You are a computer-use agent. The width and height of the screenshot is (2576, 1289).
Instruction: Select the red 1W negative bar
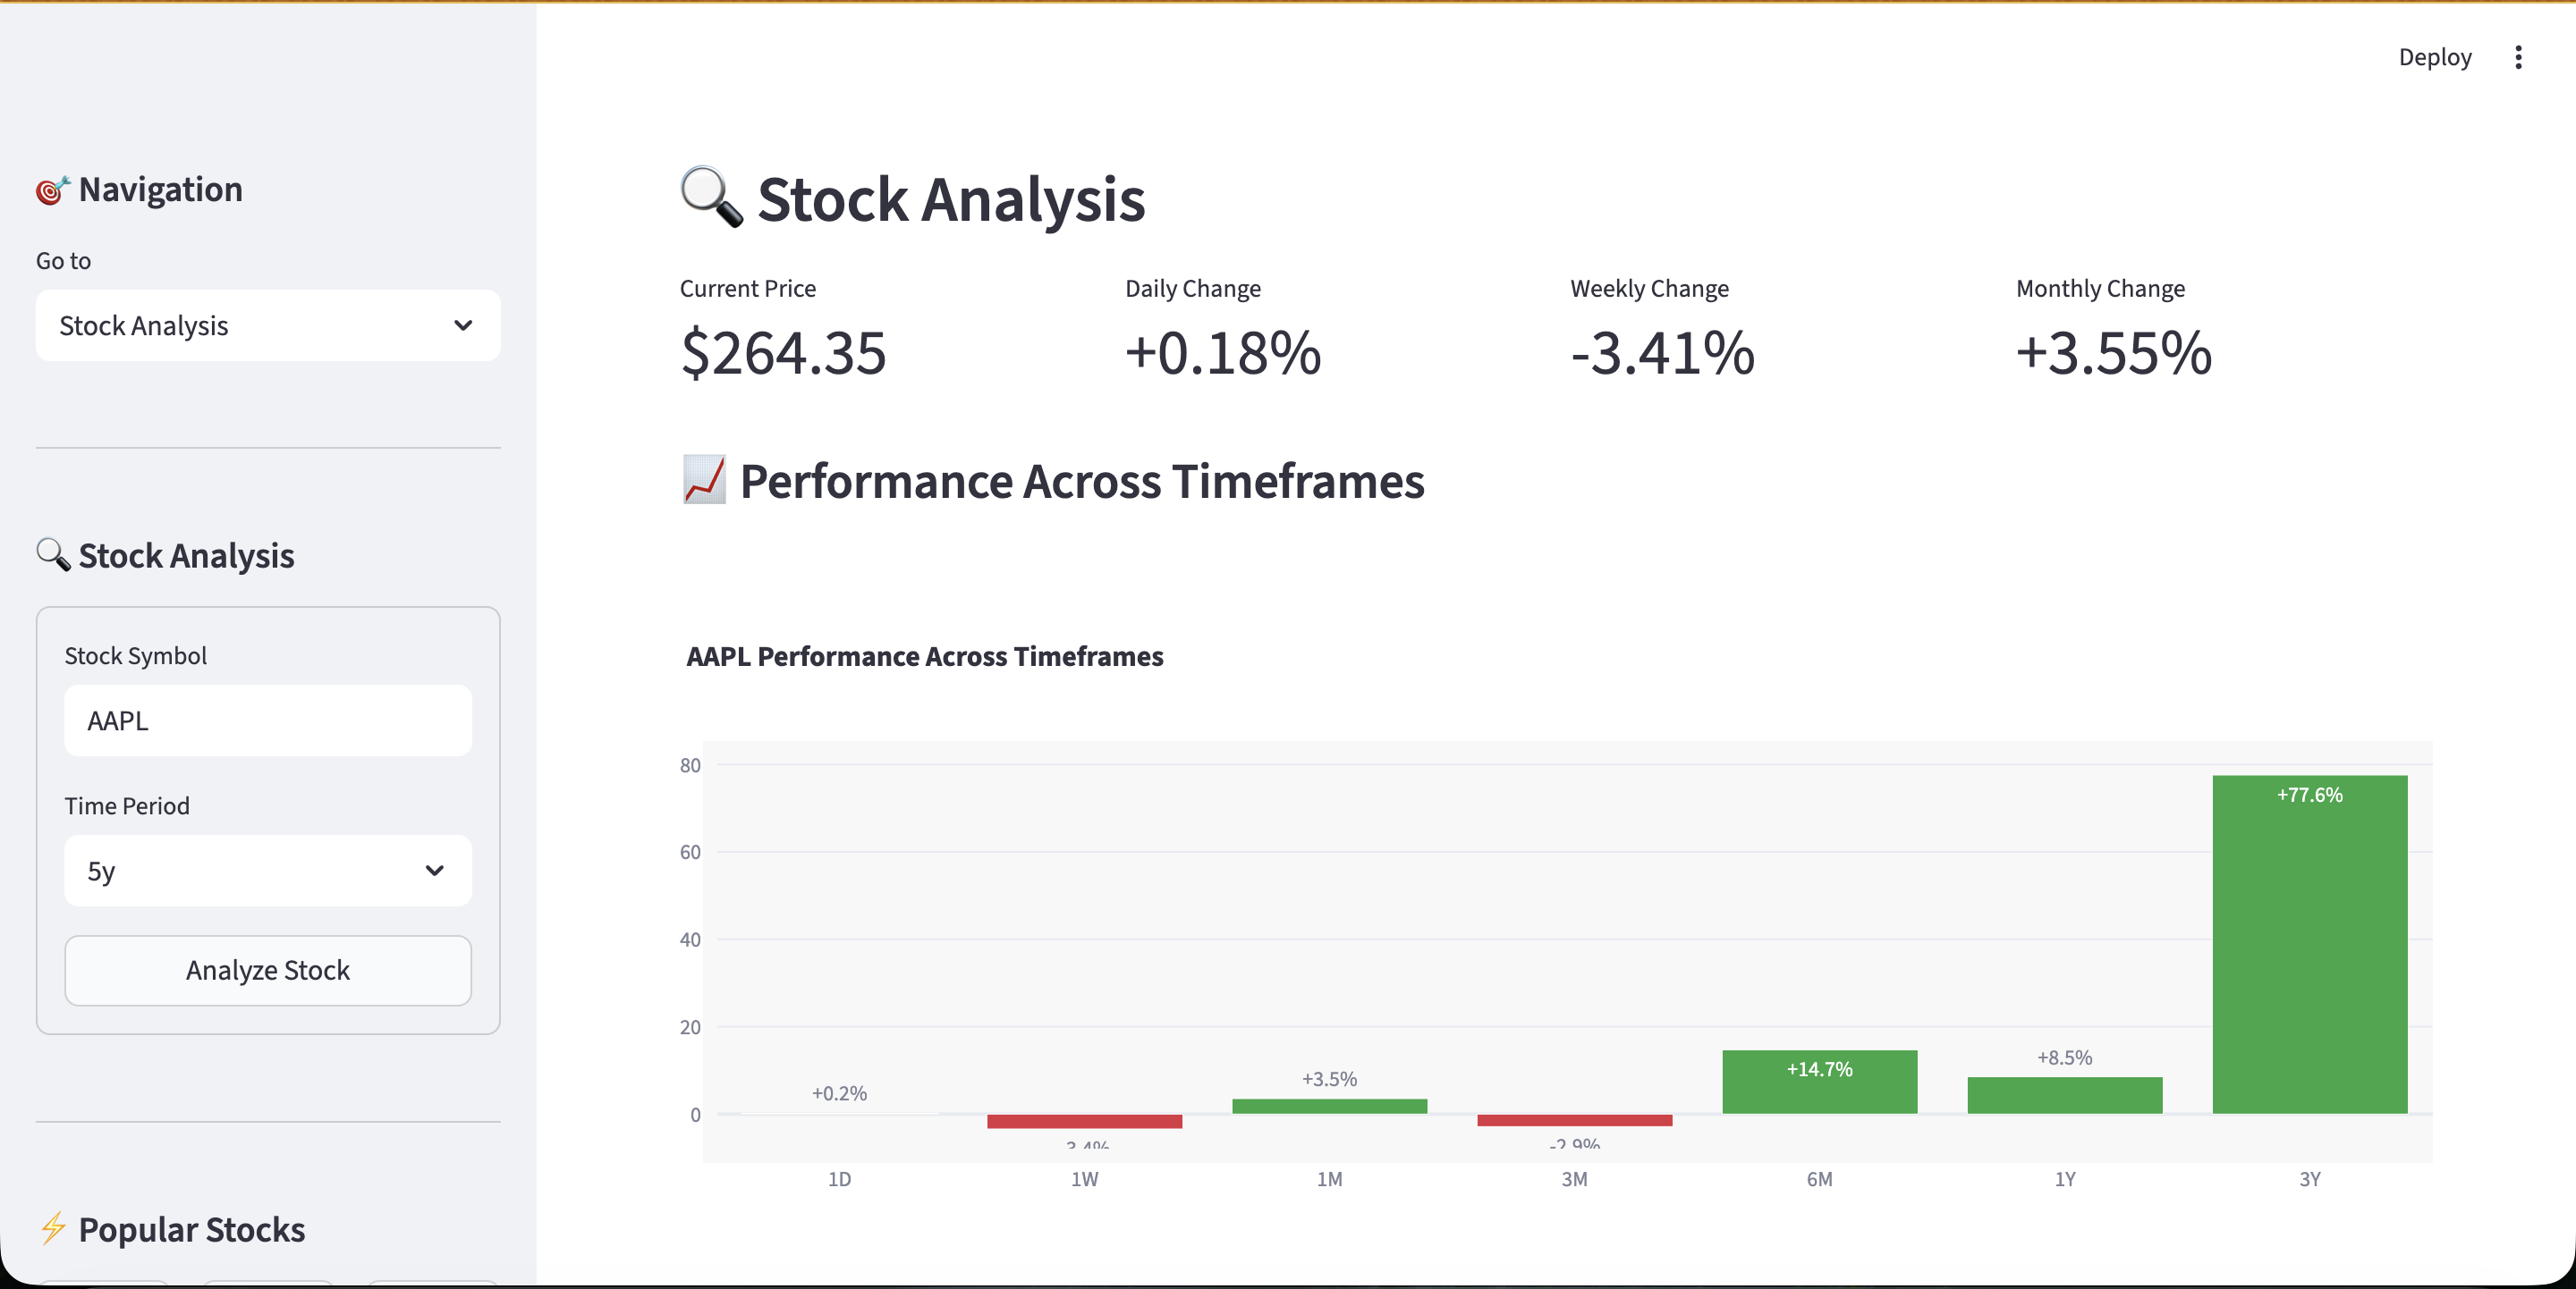coord(1084,1121)
